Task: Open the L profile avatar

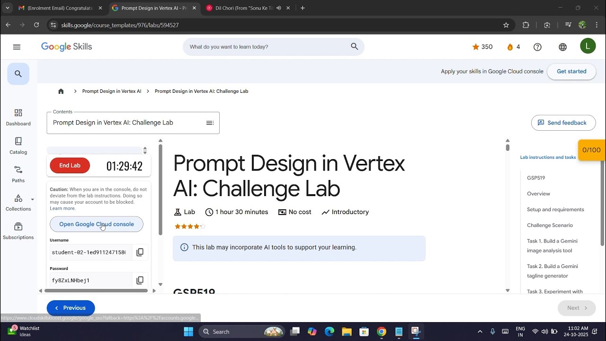Action: point(588,46)
